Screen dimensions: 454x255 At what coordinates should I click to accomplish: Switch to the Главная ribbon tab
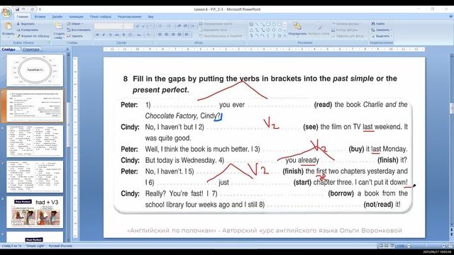coord(22,17)
